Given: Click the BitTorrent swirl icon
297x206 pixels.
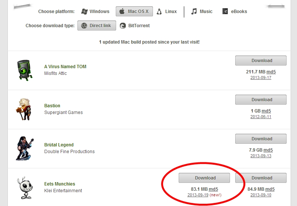Looking at the screenshot, I should (123, 26).
